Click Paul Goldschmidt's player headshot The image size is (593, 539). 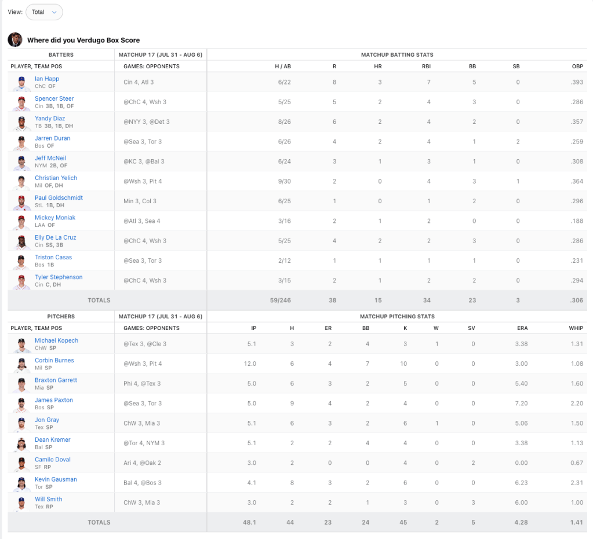point(21,201)
